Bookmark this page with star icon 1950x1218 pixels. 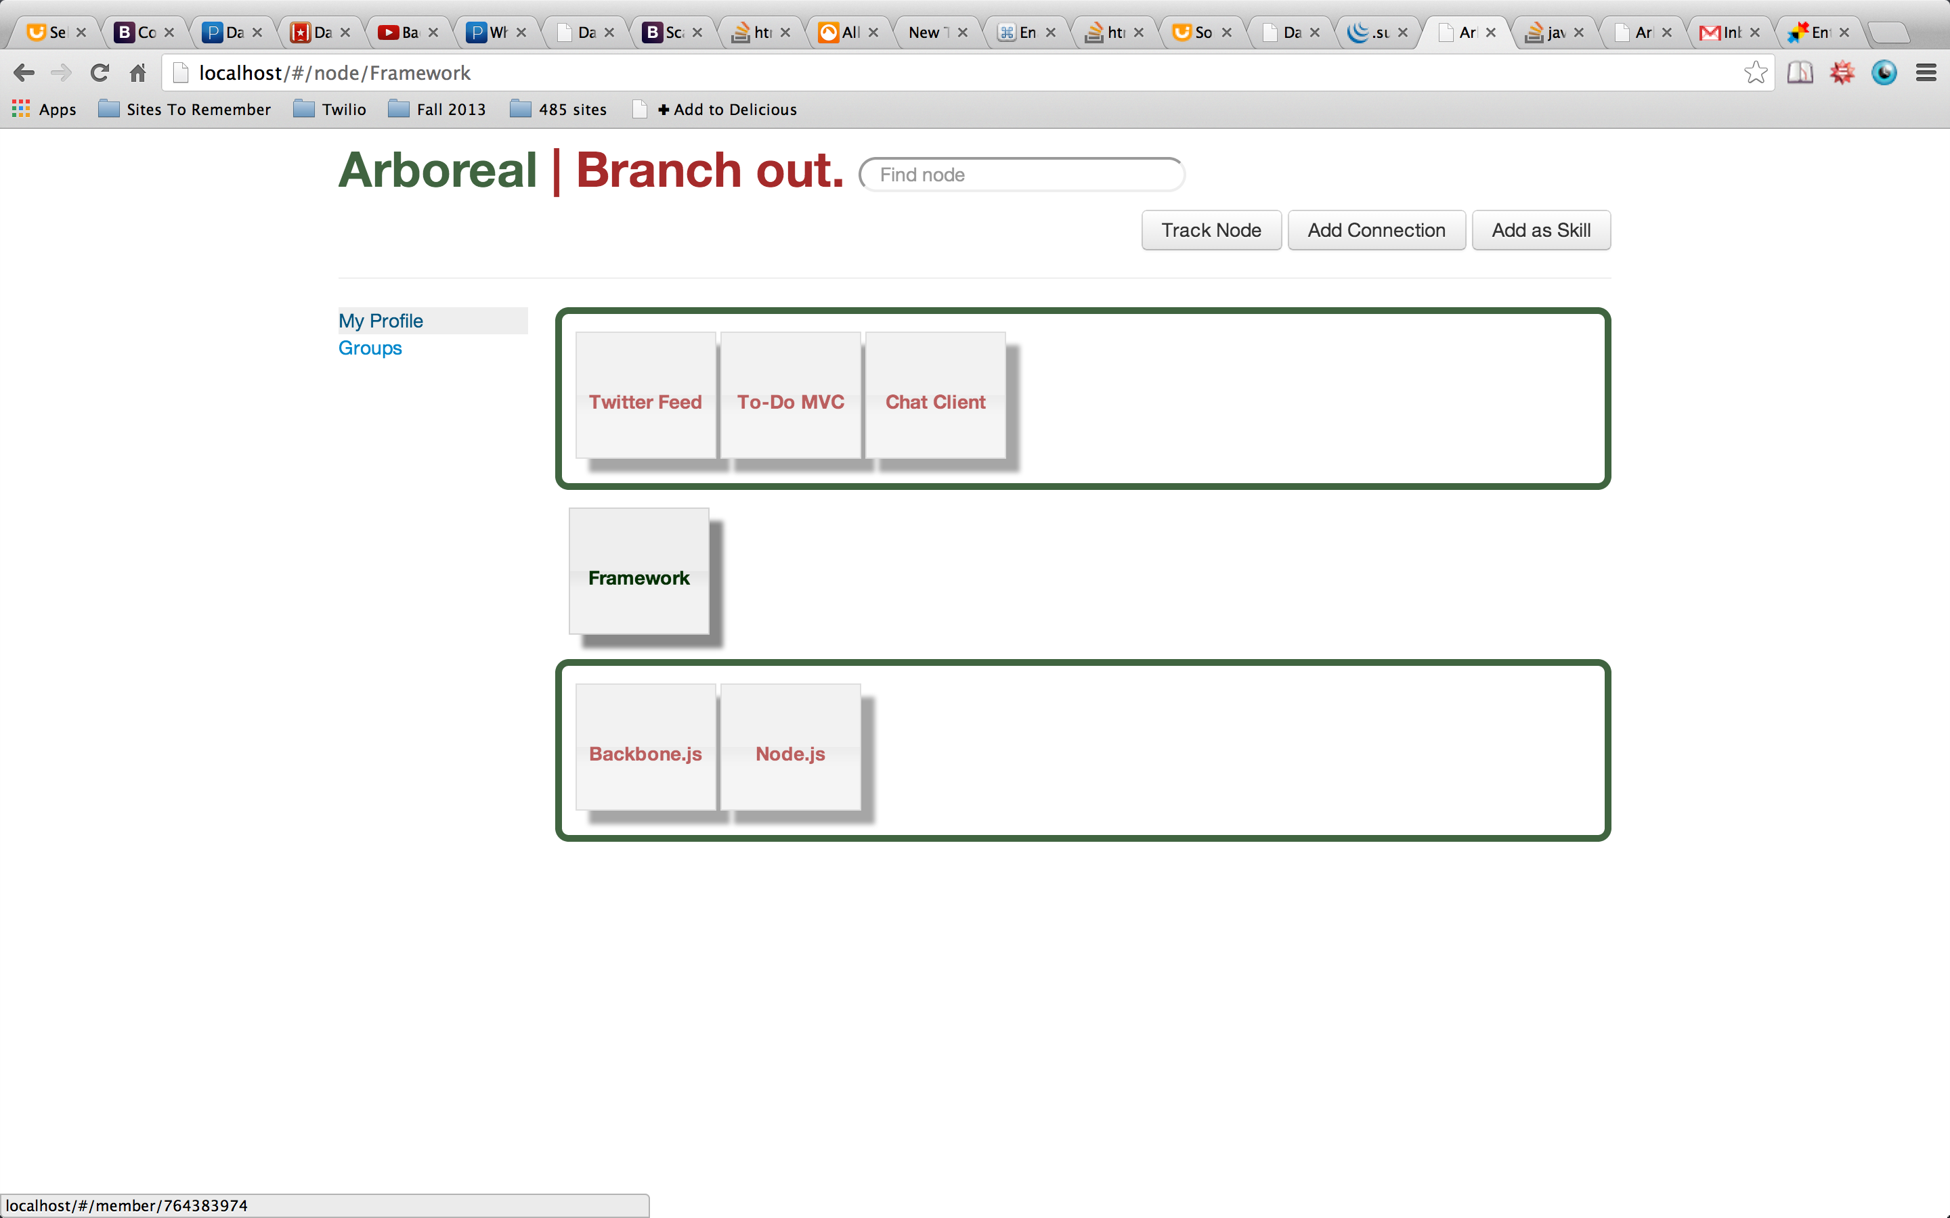tap(1755, 73)
